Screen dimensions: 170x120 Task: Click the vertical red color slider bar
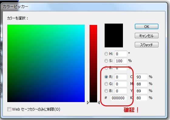coord(93,63)
